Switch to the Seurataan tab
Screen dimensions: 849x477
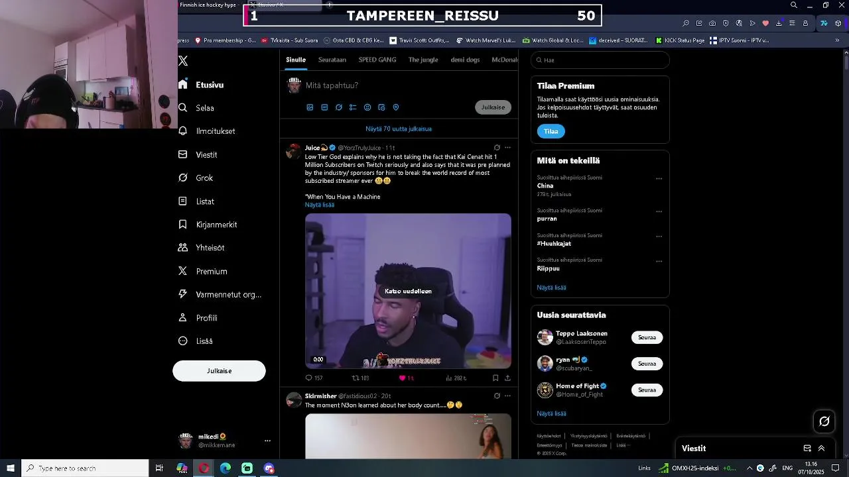tap(332, 60)
